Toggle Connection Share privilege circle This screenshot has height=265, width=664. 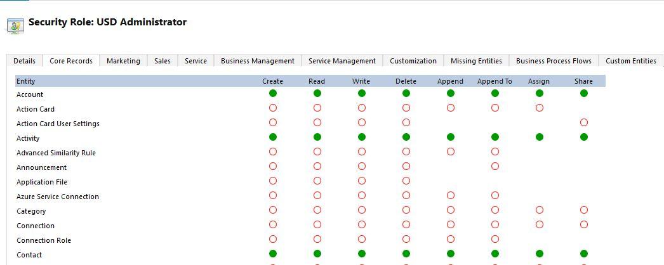tap(584, 224)
